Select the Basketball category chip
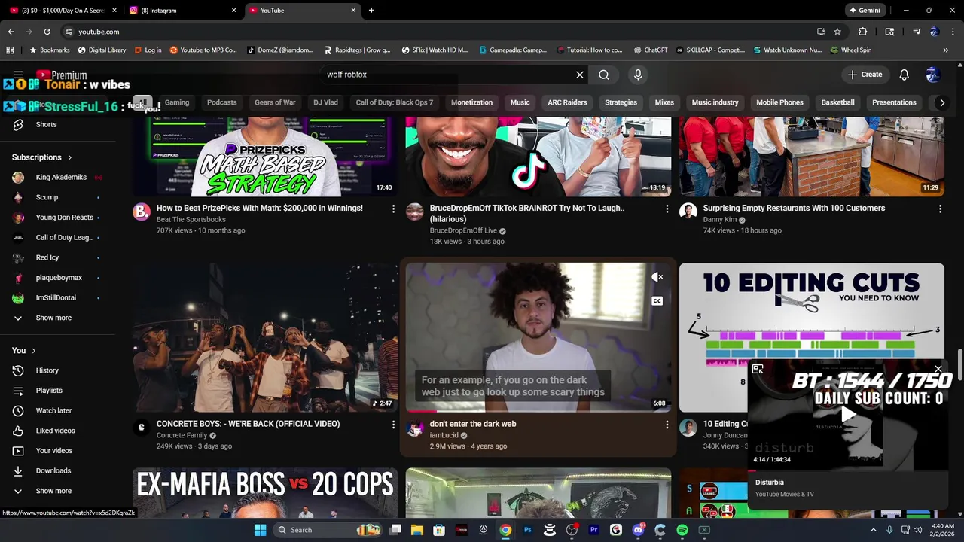Viewport: 964px width, 542px height. point(837,102)
